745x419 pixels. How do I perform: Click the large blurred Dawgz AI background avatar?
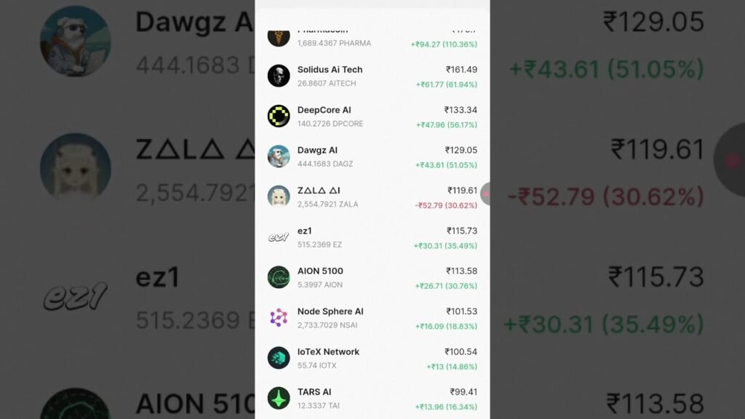pos(76,41)
